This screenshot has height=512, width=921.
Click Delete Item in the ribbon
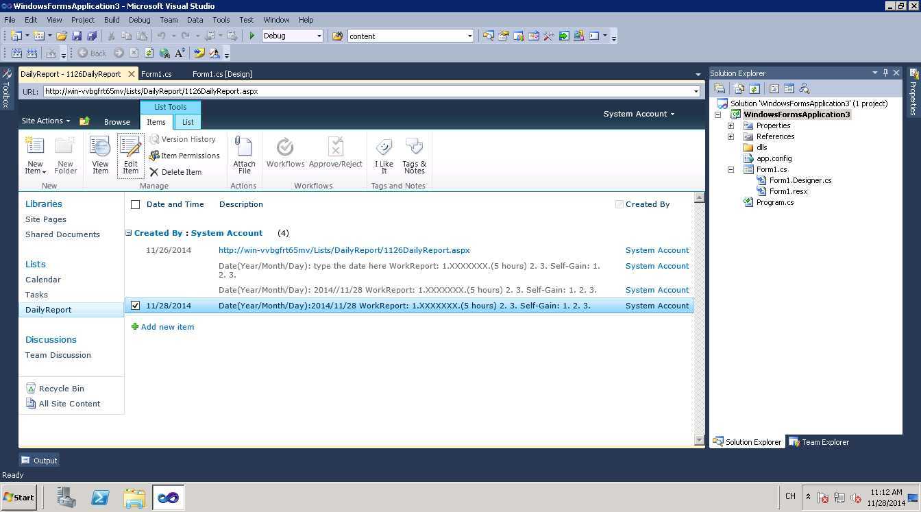[175, 172]
